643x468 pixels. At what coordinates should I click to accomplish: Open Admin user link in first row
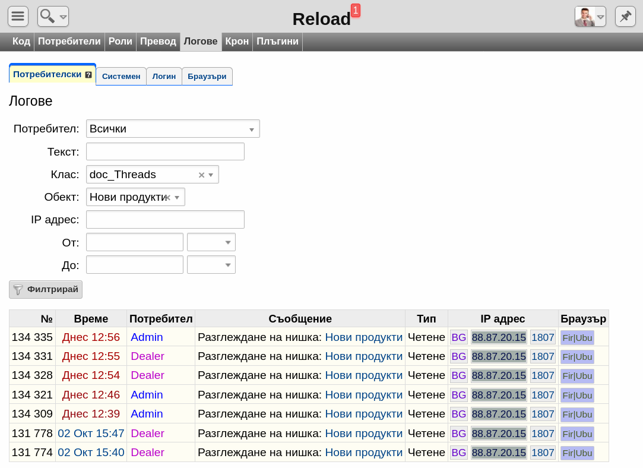147,337
